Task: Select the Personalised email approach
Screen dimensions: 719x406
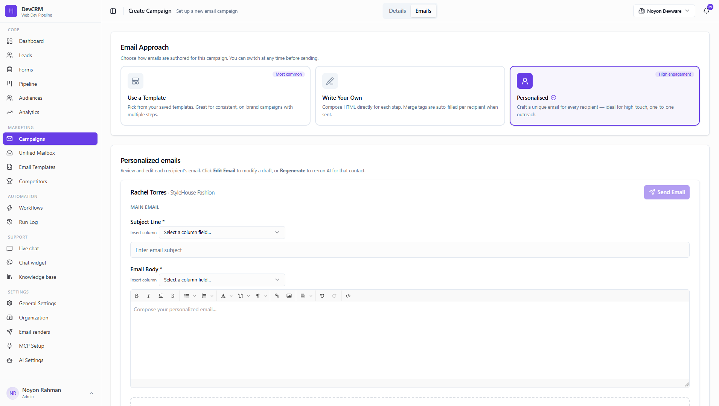Action: pyautogui.click(x=605, y=96)
